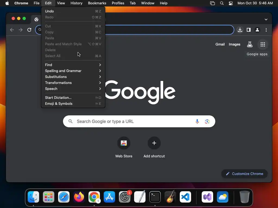Expand the Find submenu
Screen dimensions: 278x208
click(73, 65)
